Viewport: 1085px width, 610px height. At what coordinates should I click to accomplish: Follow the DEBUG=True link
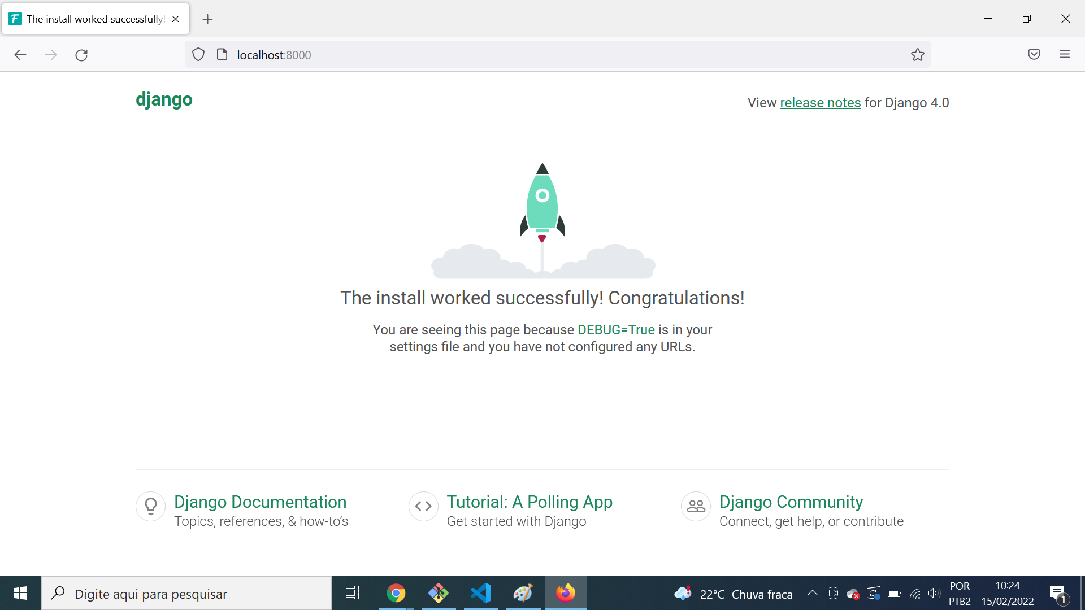[x=616, y=330]
